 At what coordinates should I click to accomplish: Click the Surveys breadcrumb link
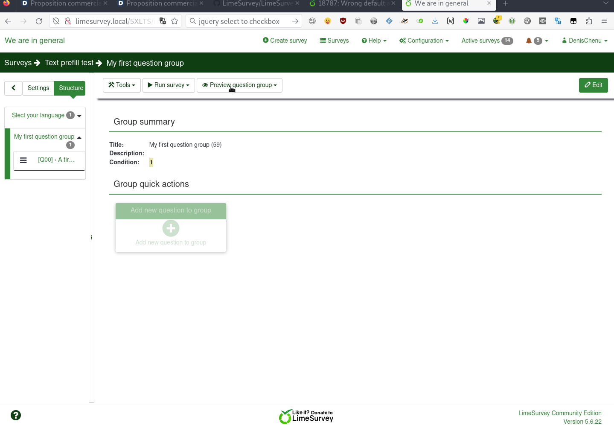(18, 63)
